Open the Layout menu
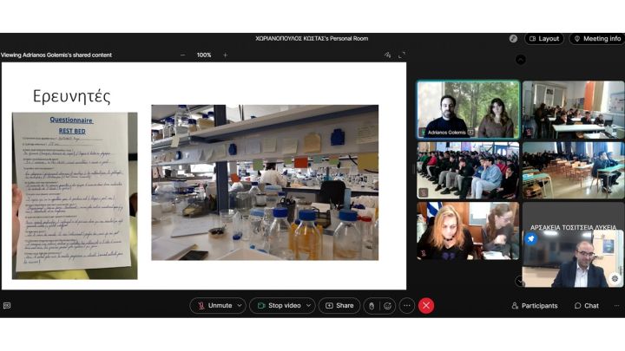Viewport: 625px width, 351px height. click(543, 38)
